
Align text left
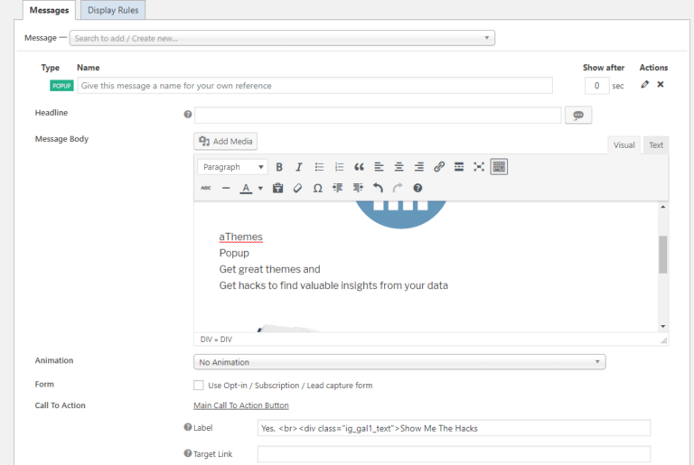(379, 167)
